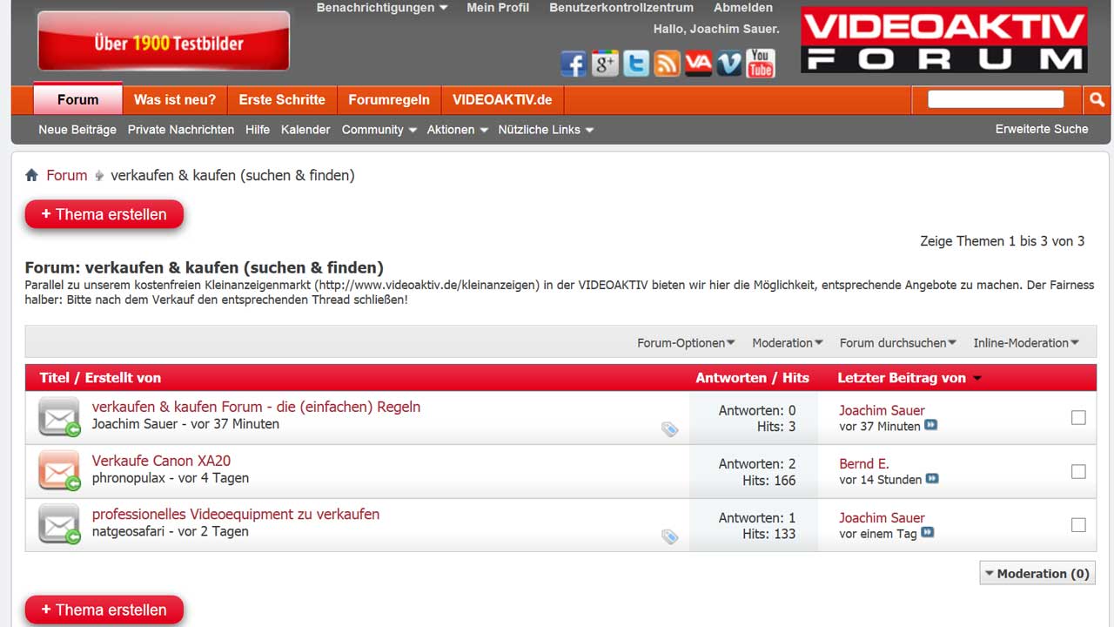Open the Forumregeln tab
The image size is (1114, 627).
coord(389,100)
